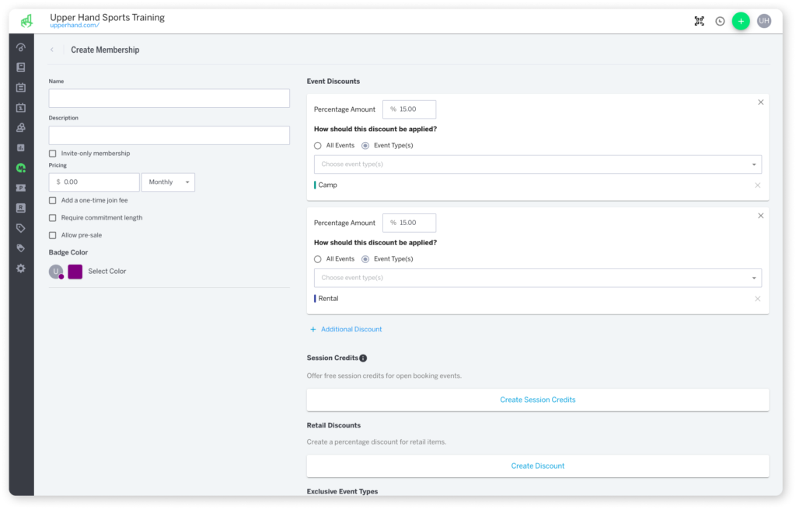
Task: Click the green plus quick-add button
Action: pyautogui.click(x=741, y=21)
